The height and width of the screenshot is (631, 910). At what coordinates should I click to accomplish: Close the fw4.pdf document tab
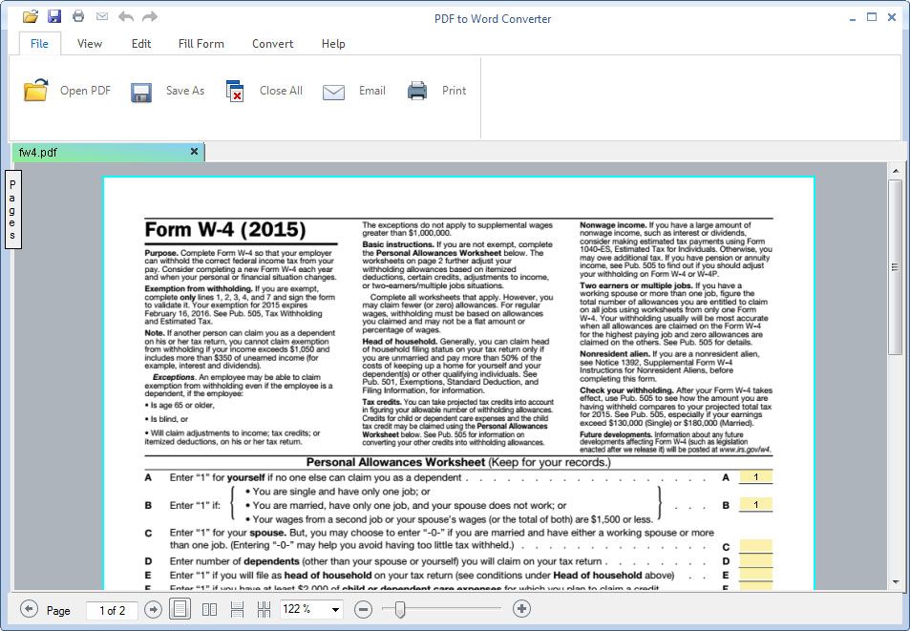point(195,152)
